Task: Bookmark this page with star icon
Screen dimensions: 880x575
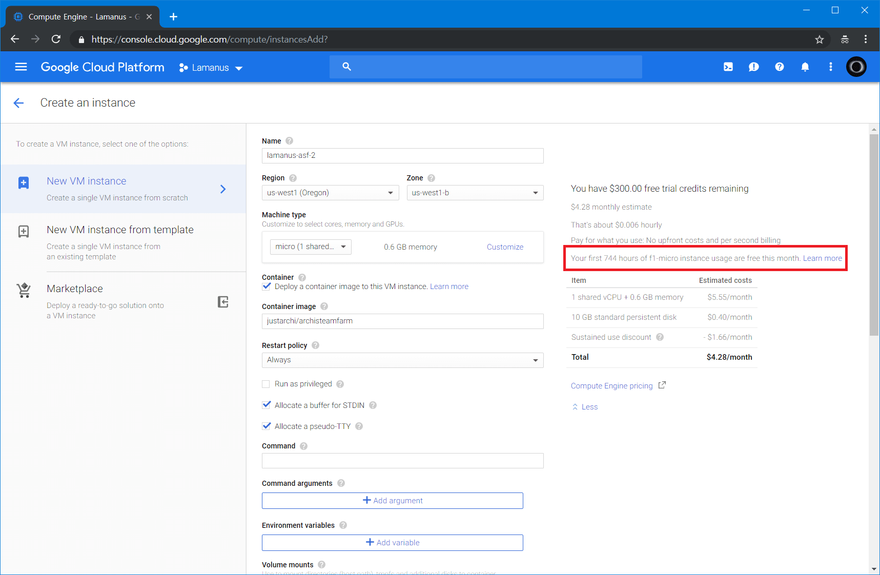Action: pos(819,39)
